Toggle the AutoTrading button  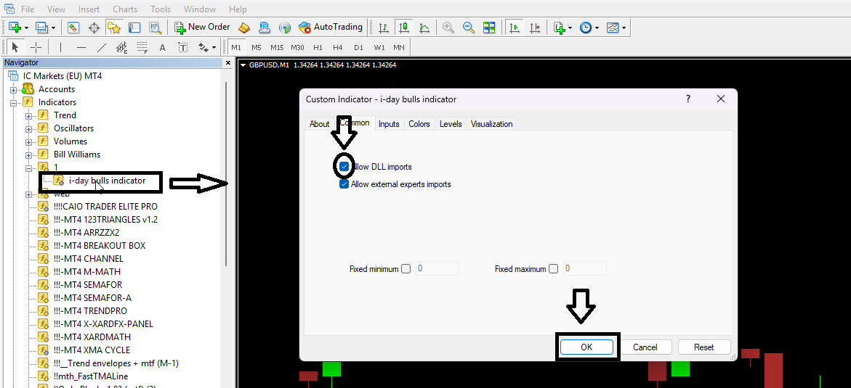(330, 28)
